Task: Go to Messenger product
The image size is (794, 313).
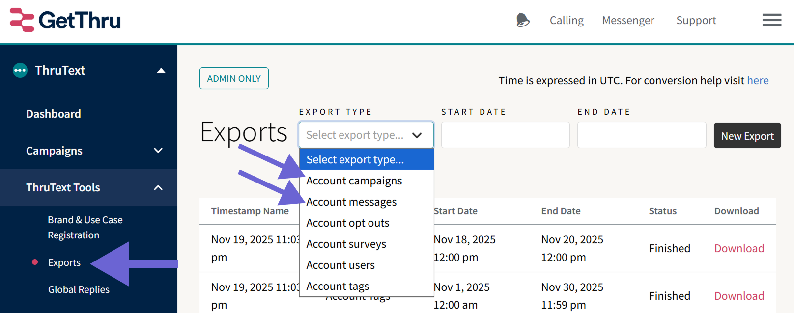Action: (628, 20)
